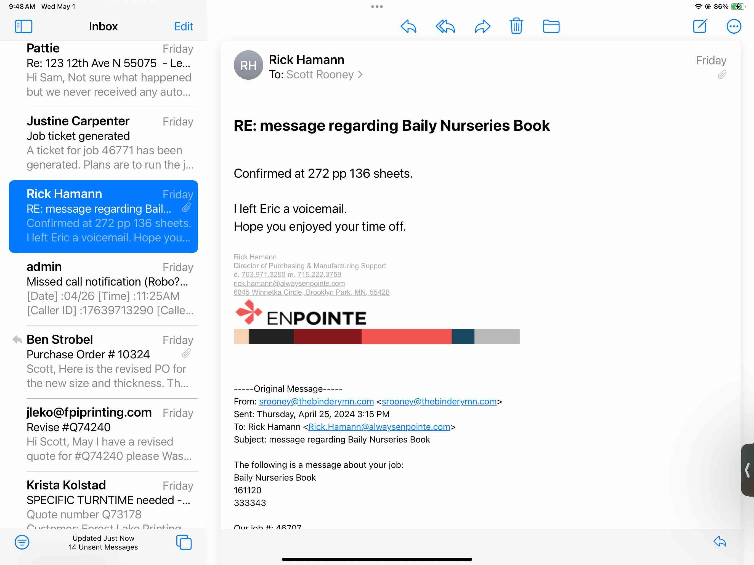The image size is (754, 565).
Task: Tap the Forward arrow icon
Action: pos(482,26)
